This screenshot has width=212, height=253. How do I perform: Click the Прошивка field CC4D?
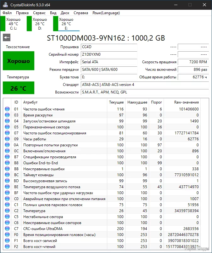click(109, 47)
